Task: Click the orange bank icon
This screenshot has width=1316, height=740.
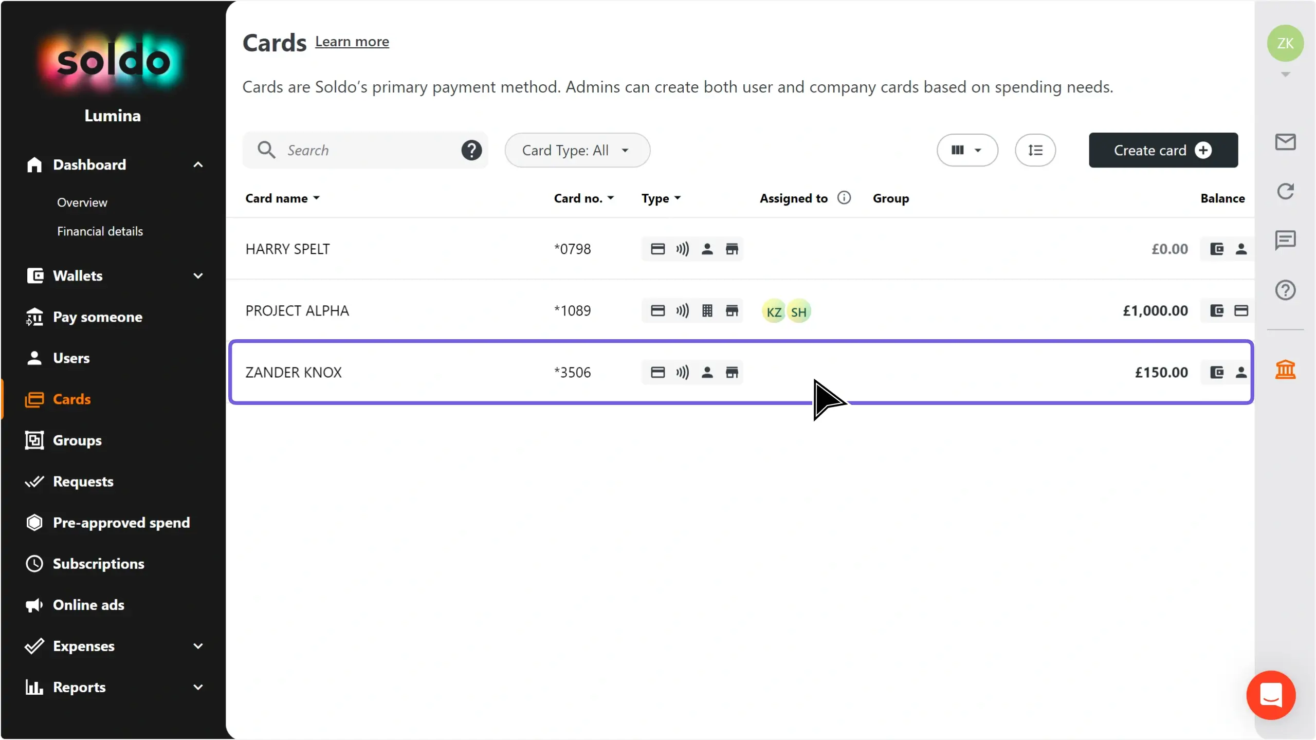Action: coord(1285,369)
